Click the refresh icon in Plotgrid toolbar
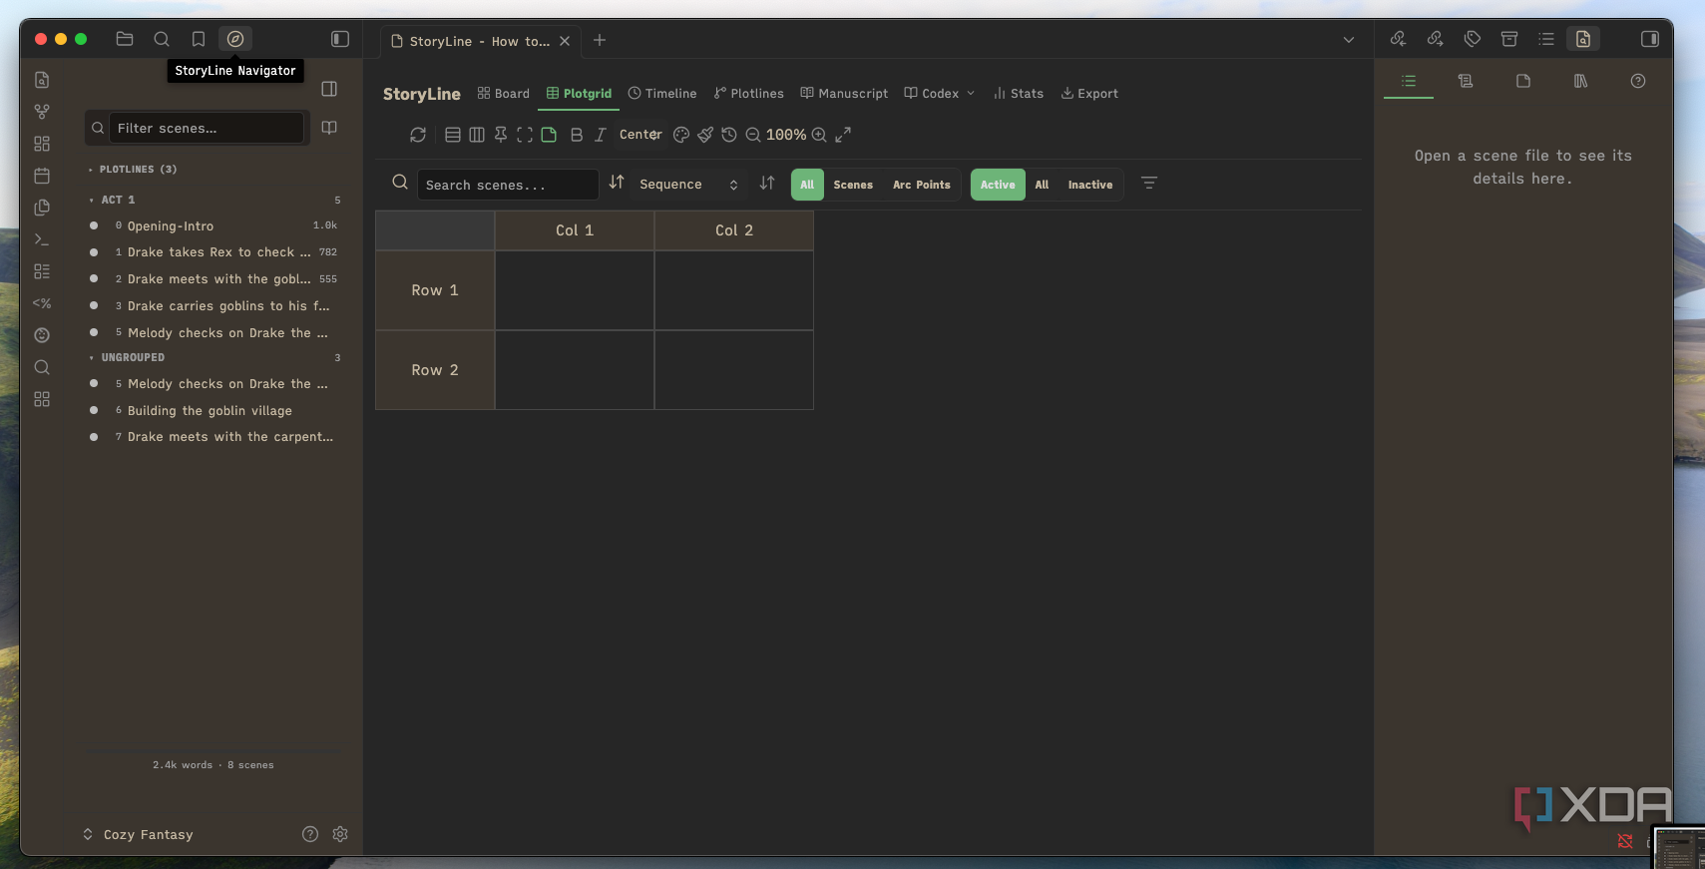Screen dimensions: 1705x869 point(418,135)
